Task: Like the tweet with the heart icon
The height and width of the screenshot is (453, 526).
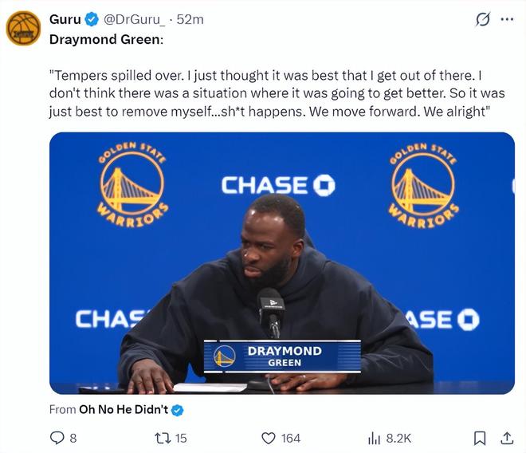Action: point(269,437)
